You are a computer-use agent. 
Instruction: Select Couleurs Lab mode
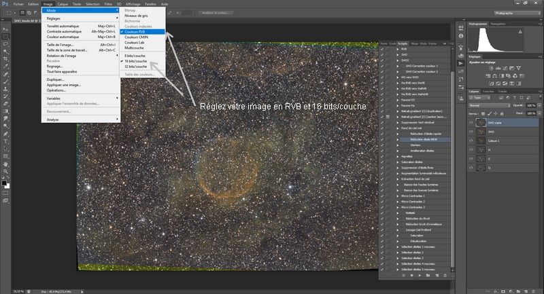134,42
